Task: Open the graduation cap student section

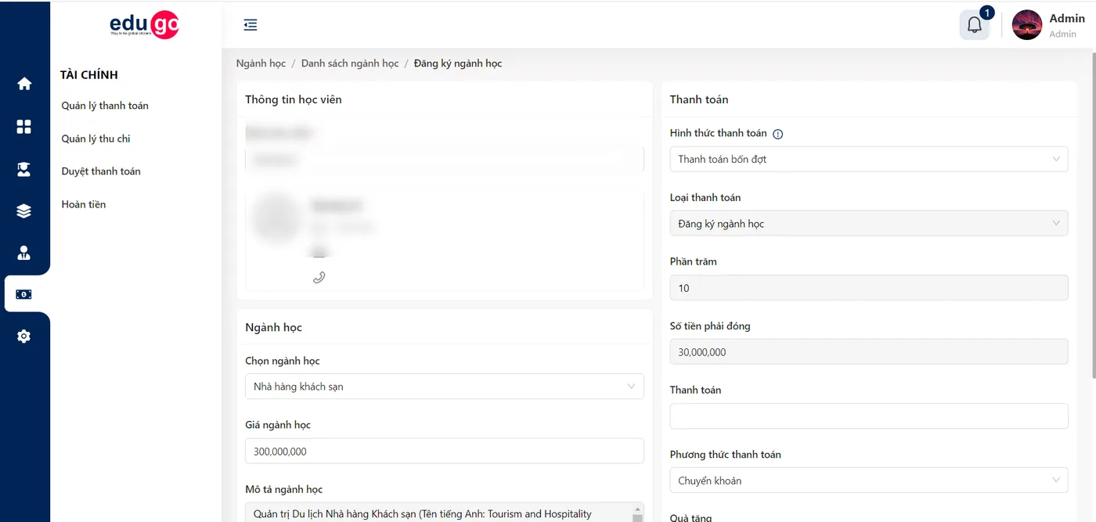Action: pos(24,169)
